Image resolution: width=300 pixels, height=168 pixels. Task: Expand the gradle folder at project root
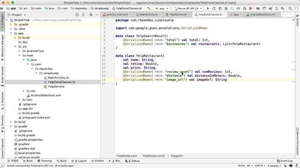[x=11, y=126]
